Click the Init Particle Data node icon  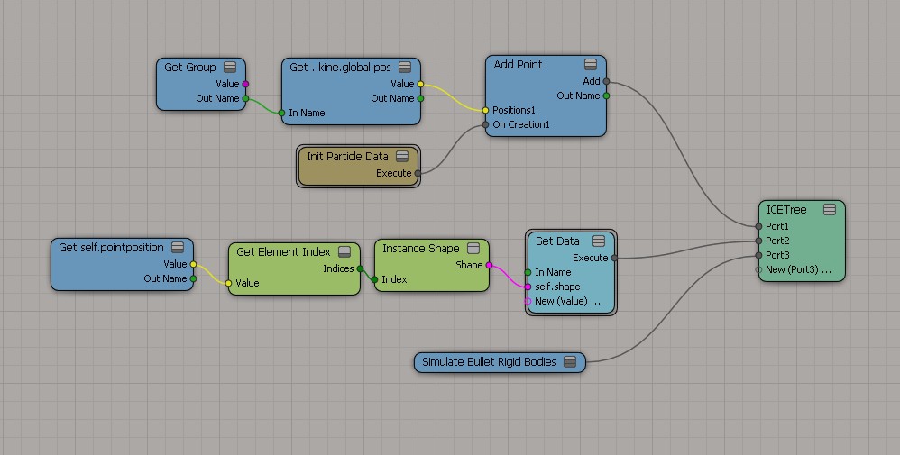point(402,157)
